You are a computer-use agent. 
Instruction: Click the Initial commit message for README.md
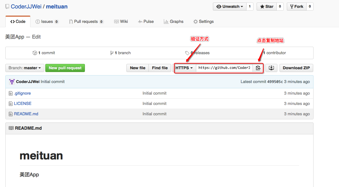click(155, 114)
